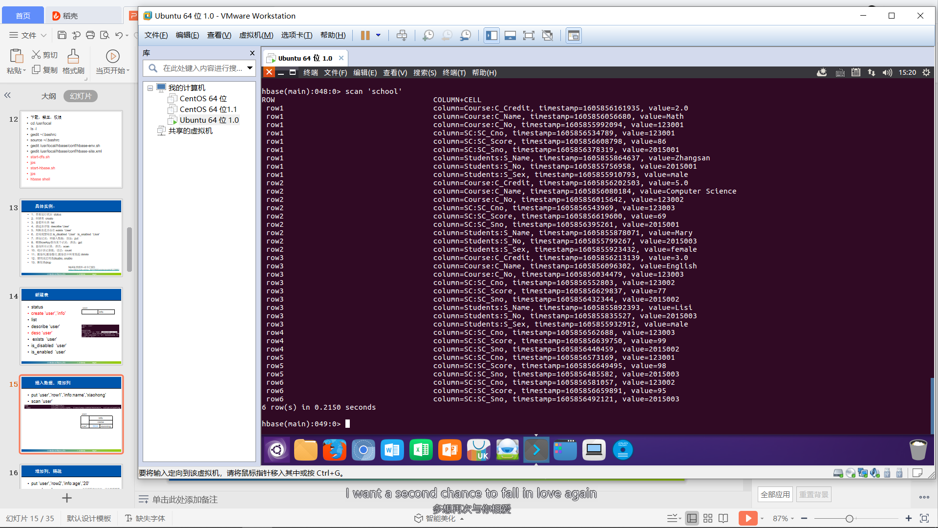This screenshot has height=528, width=938.
Task: Open the terminal 搜索(S) menu
Action: click(x=425, y=72)
